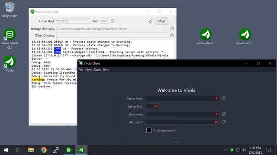Enable the Show password checkbox
Screen dimensions: 277x155
point(149,130)
